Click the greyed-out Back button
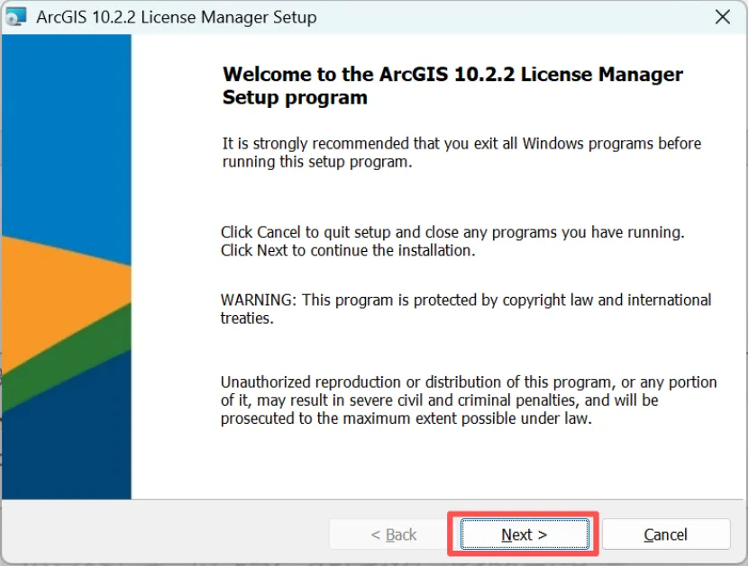This screenshot has height=566, width=749. [393, 535]
